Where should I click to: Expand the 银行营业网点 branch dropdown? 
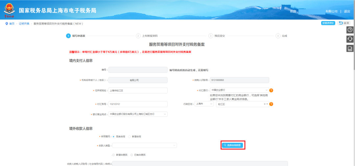[x=138, y=114]
